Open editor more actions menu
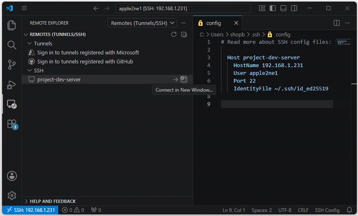 347,23
